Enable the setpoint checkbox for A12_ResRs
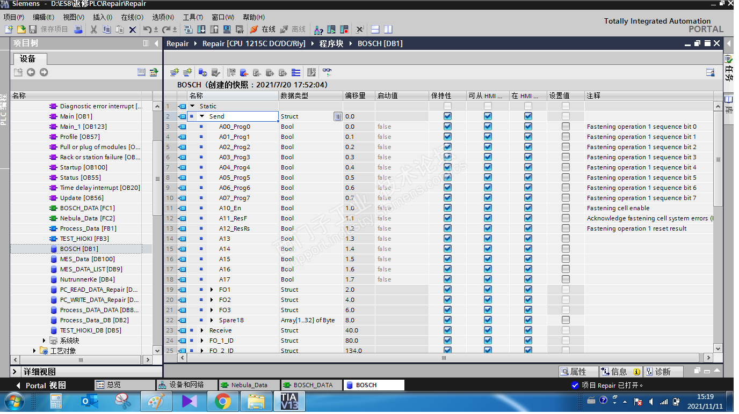The image size is (739, 414). point(566,228)
